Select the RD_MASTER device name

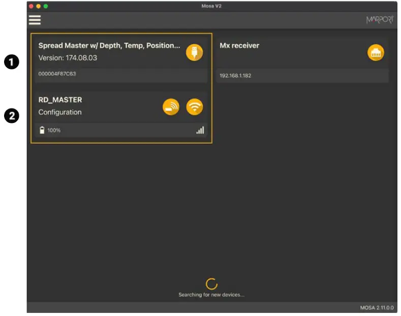tap(60, 100)
